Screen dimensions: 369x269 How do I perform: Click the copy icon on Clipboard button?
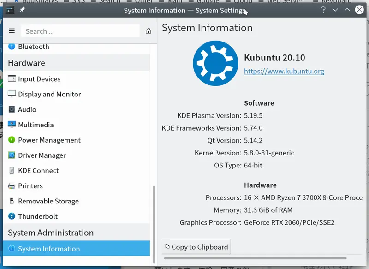tap(167, 246)
